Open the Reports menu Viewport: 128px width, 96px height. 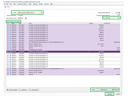click(35, 4)
